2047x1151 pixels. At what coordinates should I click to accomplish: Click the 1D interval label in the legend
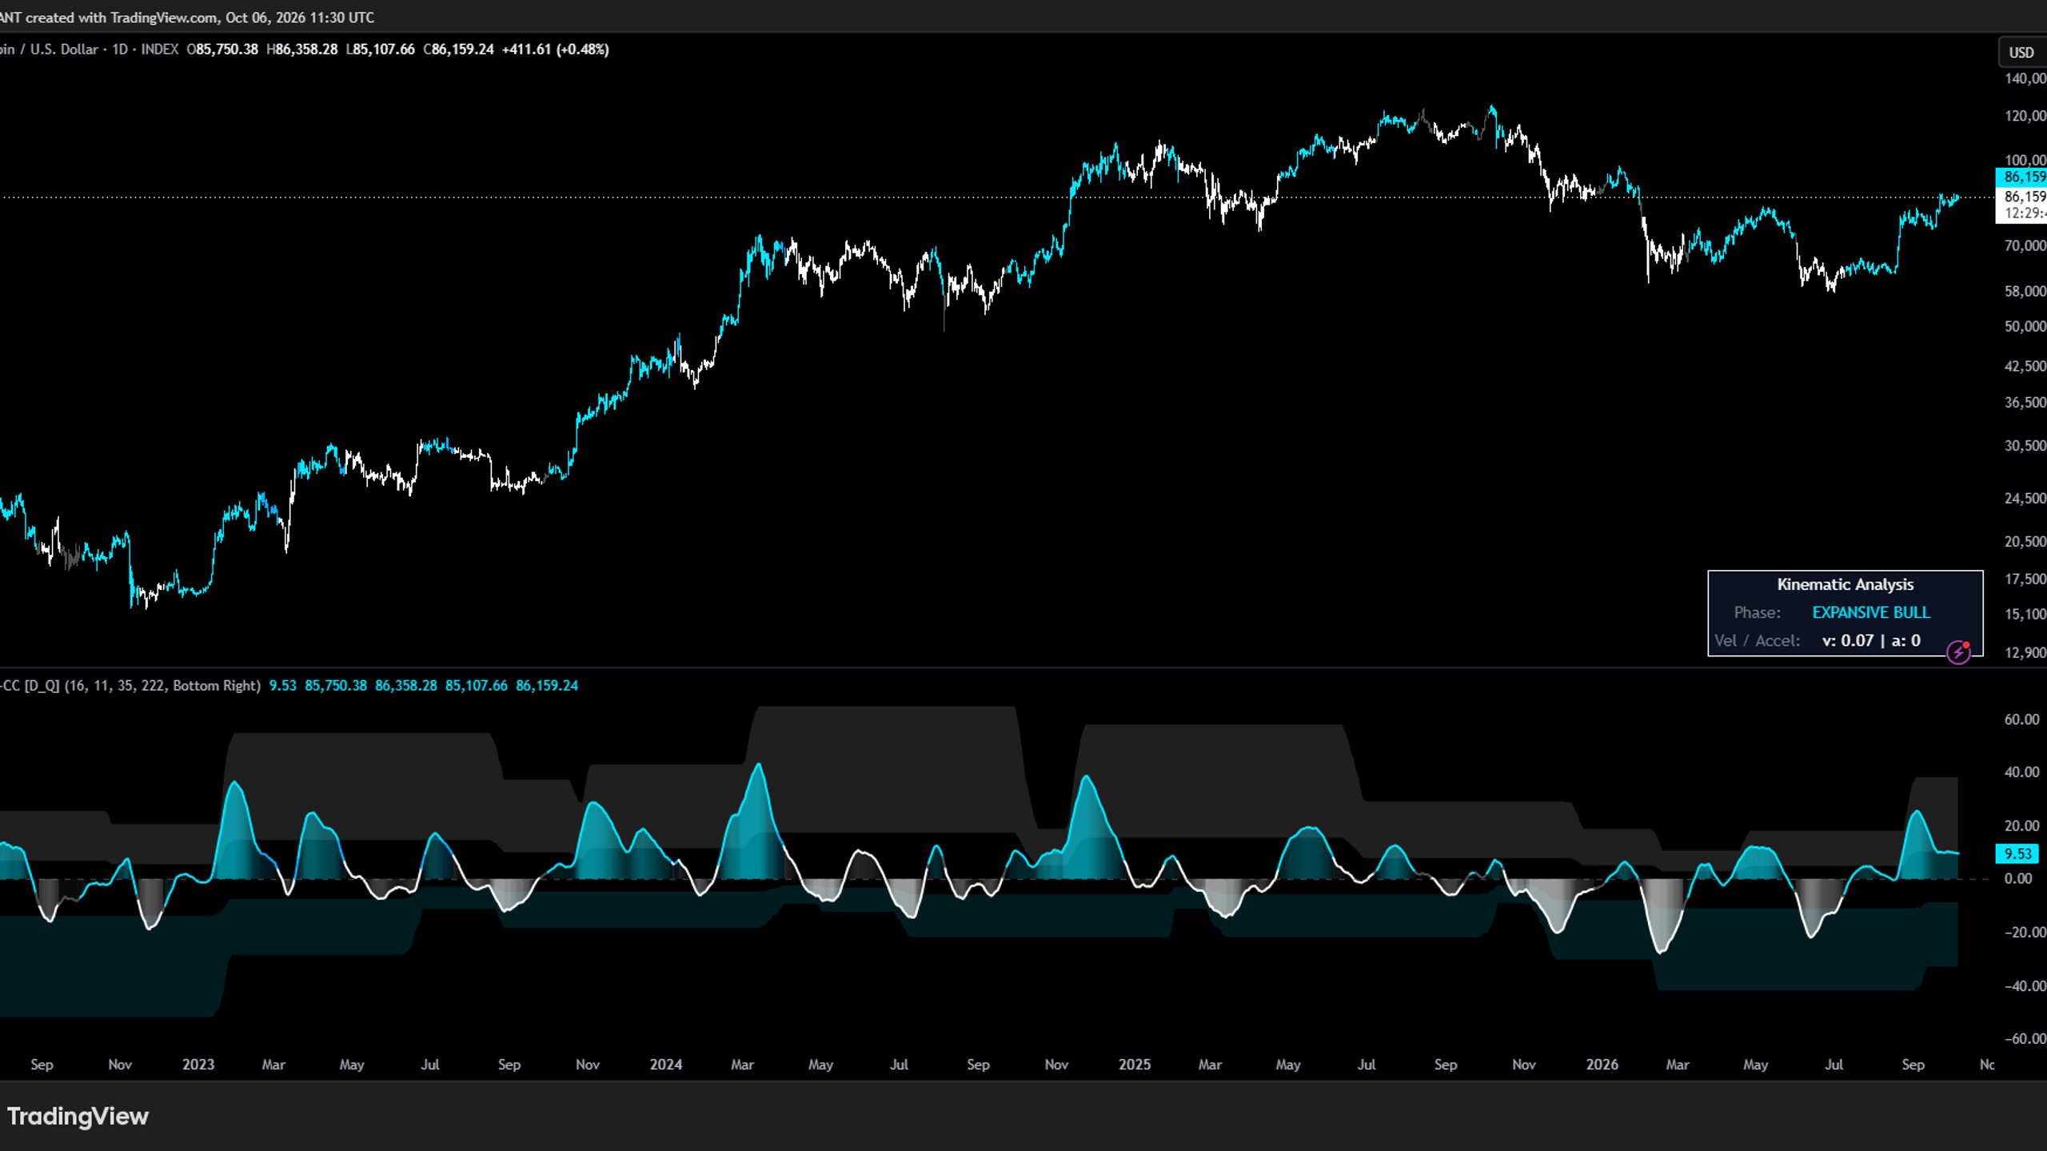120,50
